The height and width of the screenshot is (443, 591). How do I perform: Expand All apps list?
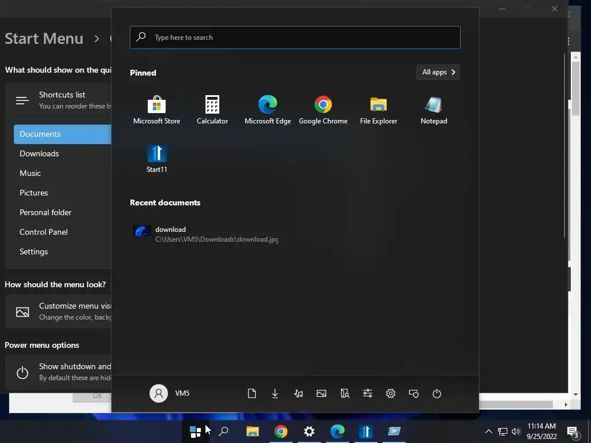point(438,72)
